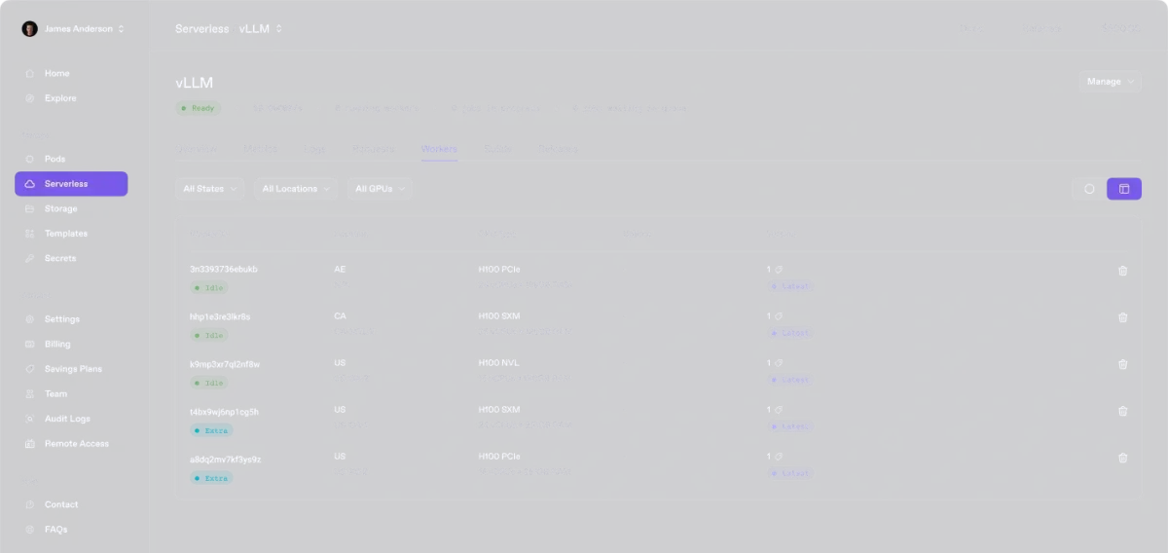The image size is (1168, 553).
Task: Click Extra badge of worker t4bx9wj6np1cg5h
Action: tap(211, 430)
